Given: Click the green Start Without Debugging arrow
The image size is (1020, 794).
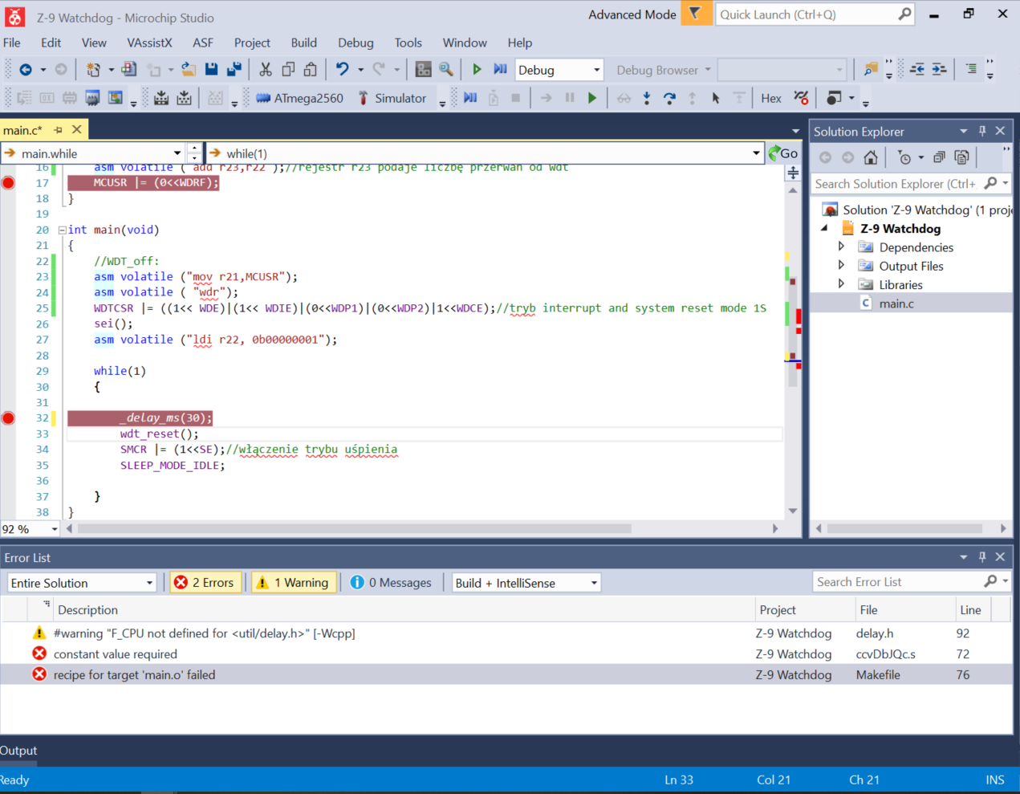Looking at the screenshot, I should [477, 70].
